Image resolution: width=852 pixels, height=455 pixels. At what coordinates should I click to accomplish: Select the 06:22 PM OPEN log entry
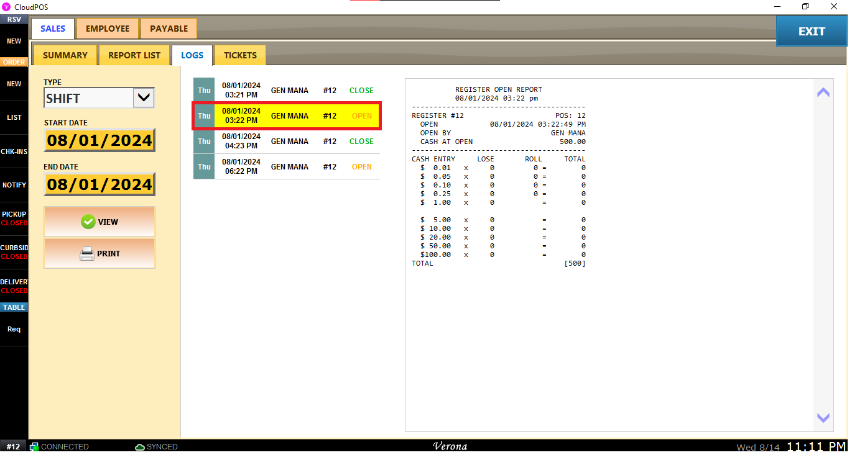286,167
